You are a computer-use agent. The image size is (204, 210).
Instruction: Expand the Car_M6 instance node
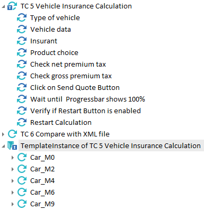[x=13, y=193]
